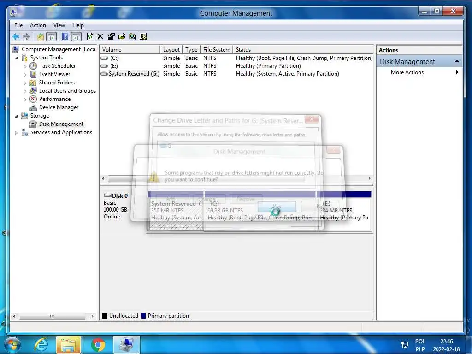Open Device Manager from the tree
472x354 pixels.
click(x=59, y=107)
